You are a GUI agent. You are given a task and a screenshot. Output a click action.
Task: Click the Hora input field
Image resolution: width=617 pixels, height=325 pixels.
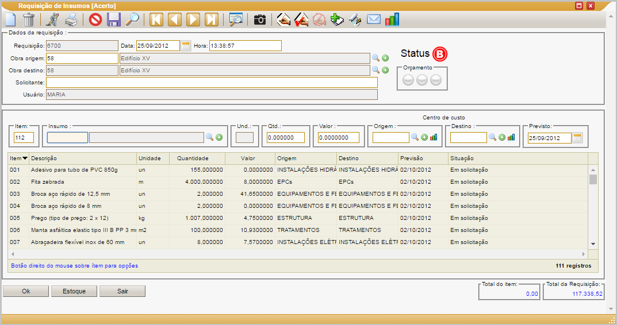245,45
